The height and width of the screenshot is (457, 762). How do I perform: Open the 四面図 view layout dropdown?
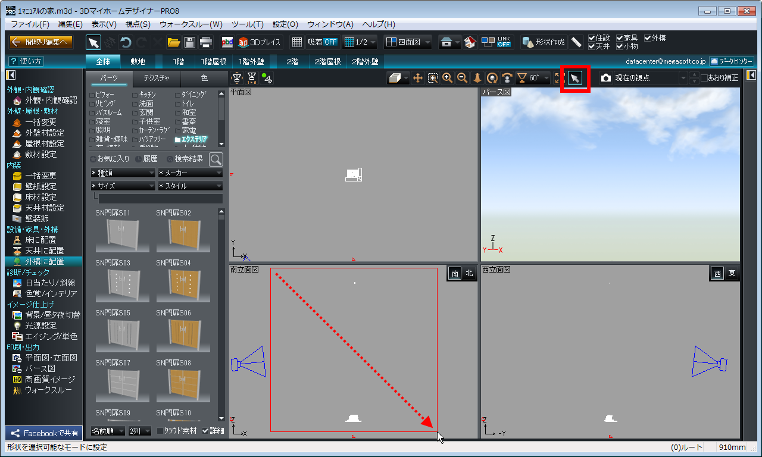pyautogui.click(x=407, y=42)
